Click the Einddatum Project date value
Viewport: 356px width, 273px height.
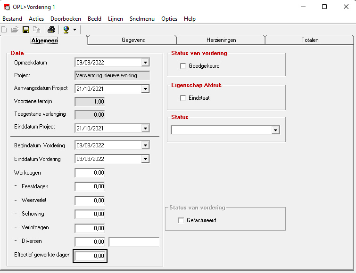pos(90,128)
